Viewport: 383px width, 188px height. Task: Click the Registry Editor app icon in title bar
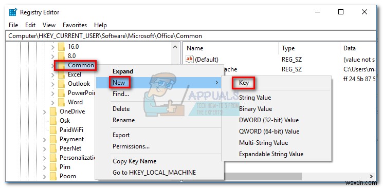(13, 12)
